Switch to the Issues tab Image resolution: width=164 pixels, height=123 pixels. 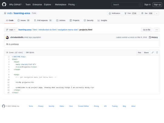[x=23, y=20]
